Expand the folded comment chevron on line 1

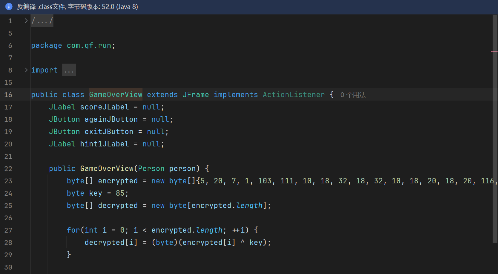point(26,21)
